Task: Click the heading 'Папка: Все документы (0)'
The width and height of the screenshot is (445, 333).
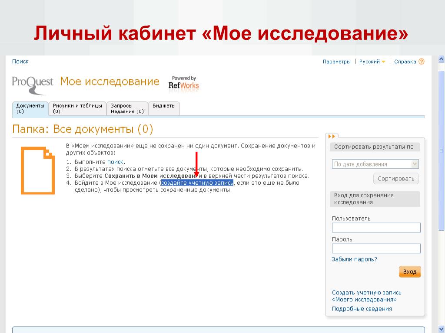Action: click(83, 129)
